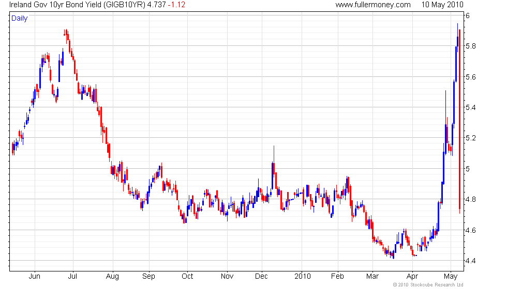Select the y-axis label 4.8
This screenshot has width=507, height=289.
[470, 199]
